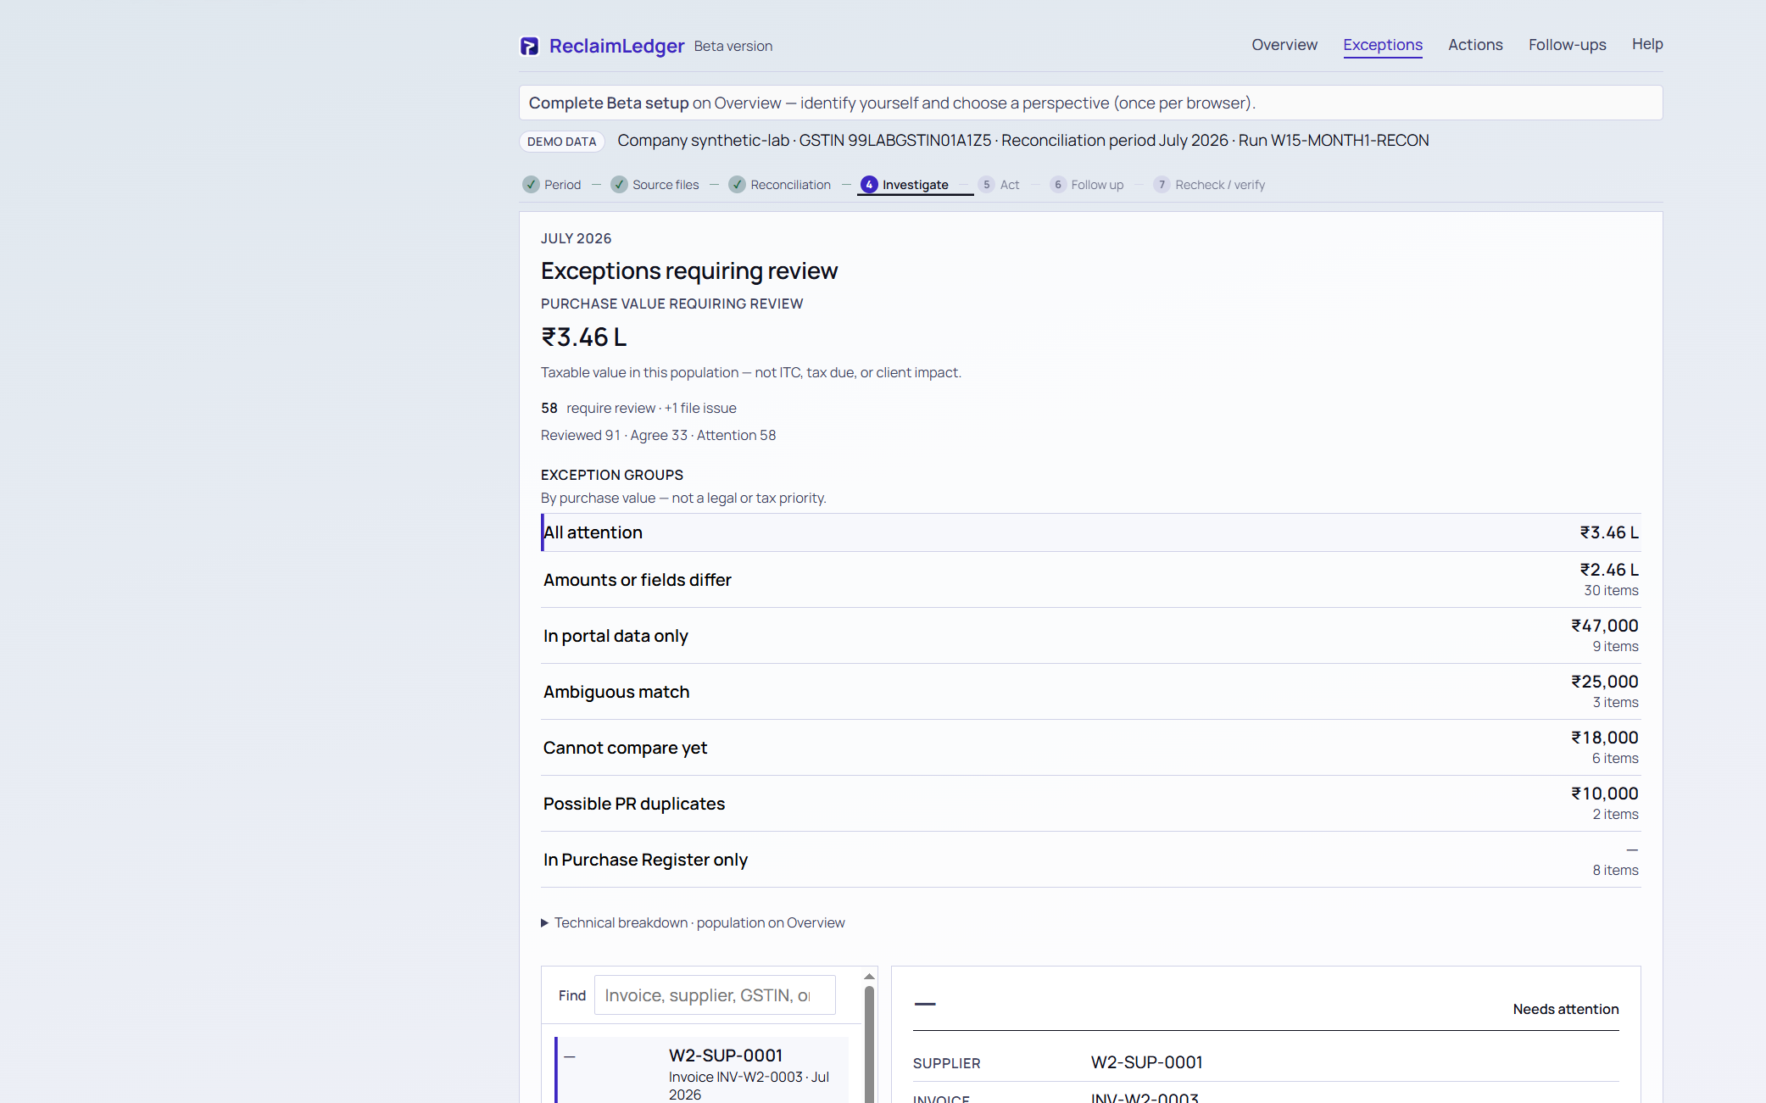Viewport: 1766px width, 1103px height.
Task: Select the In portal data only group
Action: (1090, 636)
